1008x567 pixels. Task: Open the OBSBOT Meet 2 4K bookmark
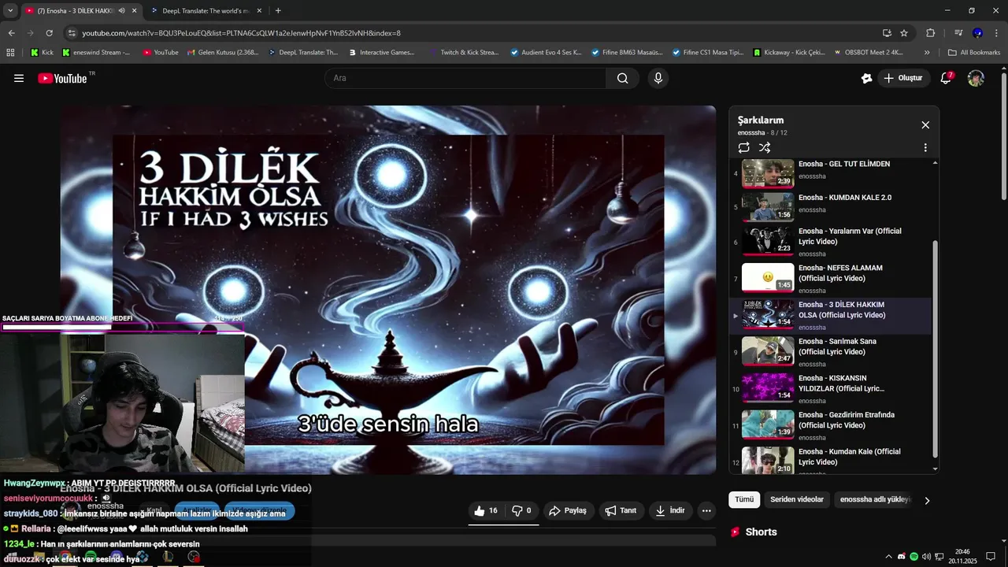click(x=868, y=53)
